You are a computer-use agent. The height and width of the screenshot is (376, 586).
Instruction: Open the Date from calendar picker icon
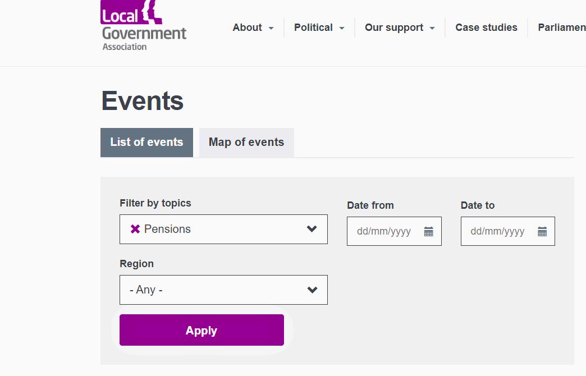click(428, 231)
